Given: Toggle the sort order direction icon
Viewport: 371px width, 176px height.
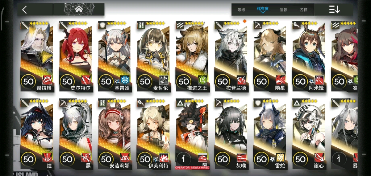Looking at the screenshot, I should point(334,9).
